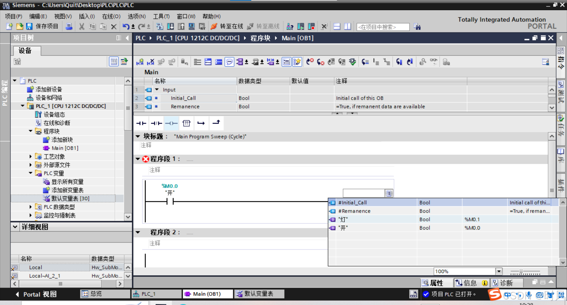The width and height of the screenshot is (567, 305).
Task: Toggle the favorites bar in editor
Action: pos(297,62)
